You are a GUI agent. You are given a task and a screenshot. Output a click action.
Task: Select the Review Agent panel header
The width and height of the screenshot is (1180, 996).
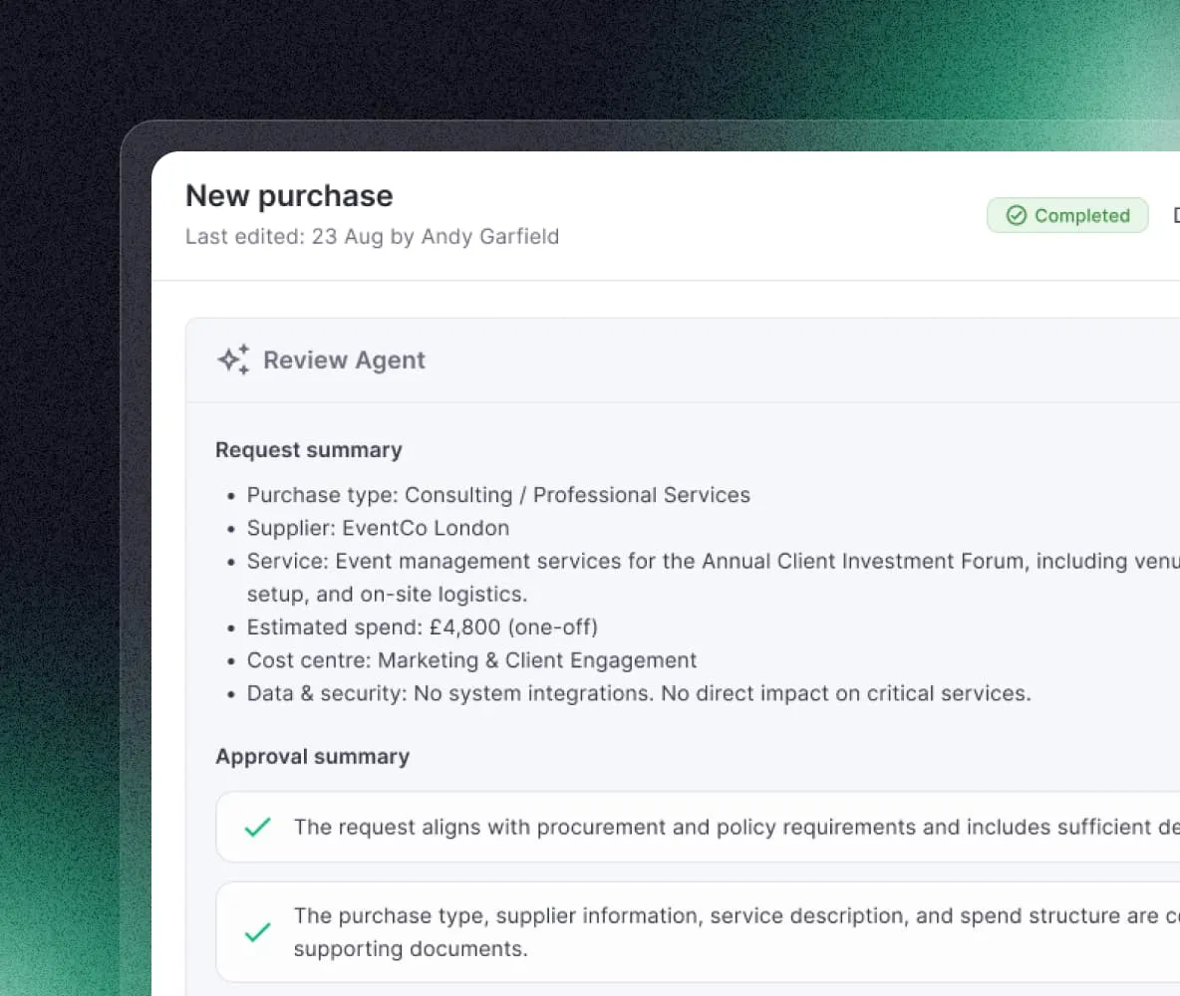[683, 361]
